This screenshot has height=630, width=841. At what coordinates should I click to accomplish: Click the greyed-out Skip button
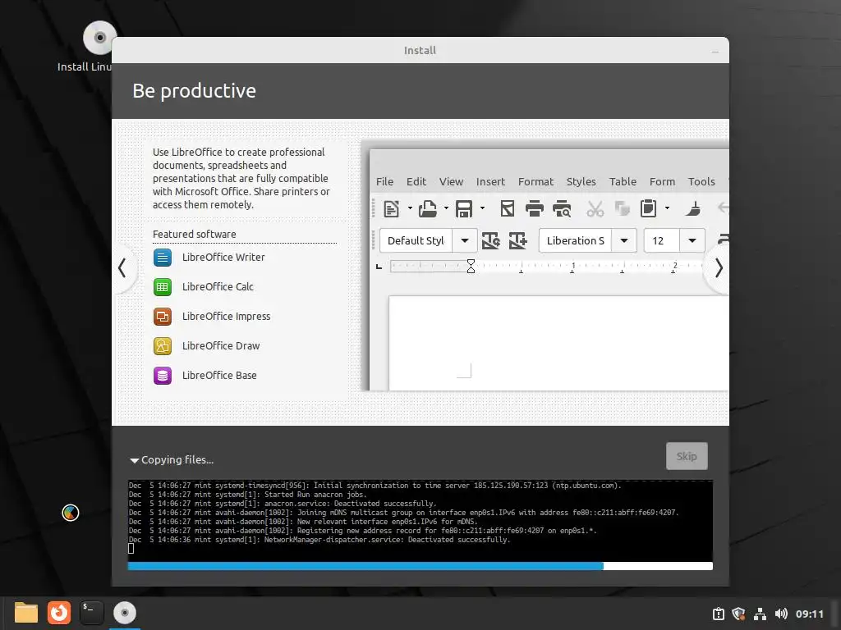point(687,456)
